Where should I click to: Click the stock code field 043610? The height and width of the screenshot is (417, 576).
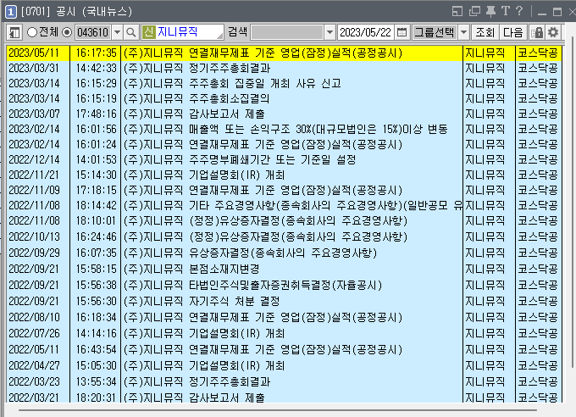coord(93,32)
